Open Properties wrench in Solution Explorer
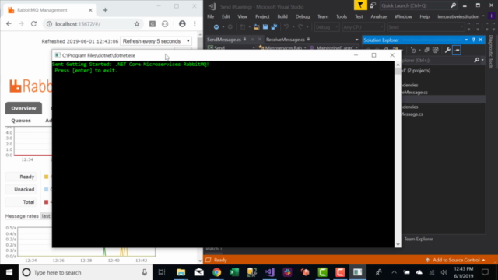 [447, 50]
